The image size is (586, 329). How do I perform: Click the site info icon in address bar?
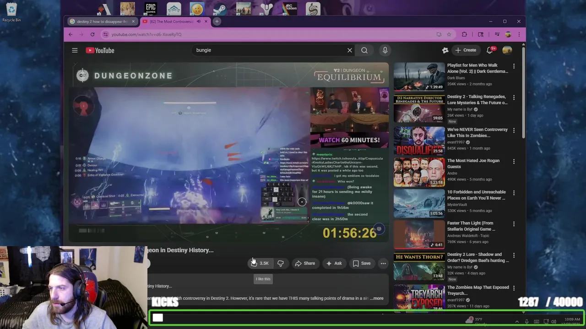(105, 34)
